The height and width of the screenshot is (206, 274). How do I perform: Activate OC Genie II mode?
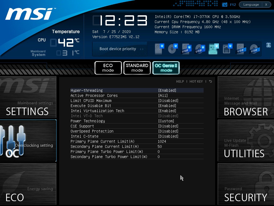(166, 68)
